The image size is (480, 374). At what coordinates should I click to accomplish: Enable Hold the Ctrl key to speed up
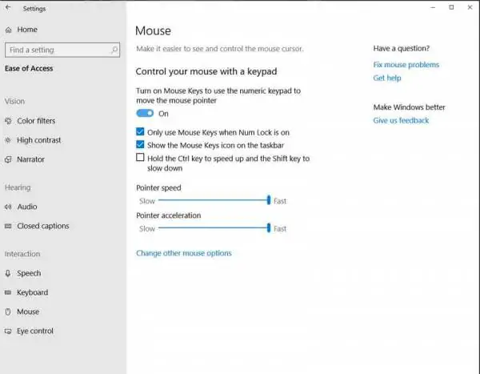140,157
